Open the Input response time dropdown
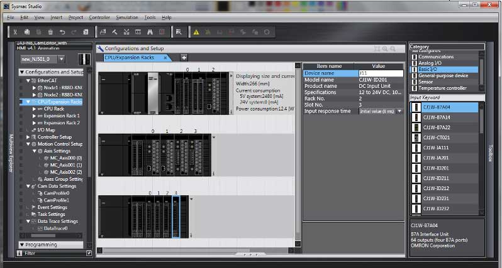 point(399,111)
